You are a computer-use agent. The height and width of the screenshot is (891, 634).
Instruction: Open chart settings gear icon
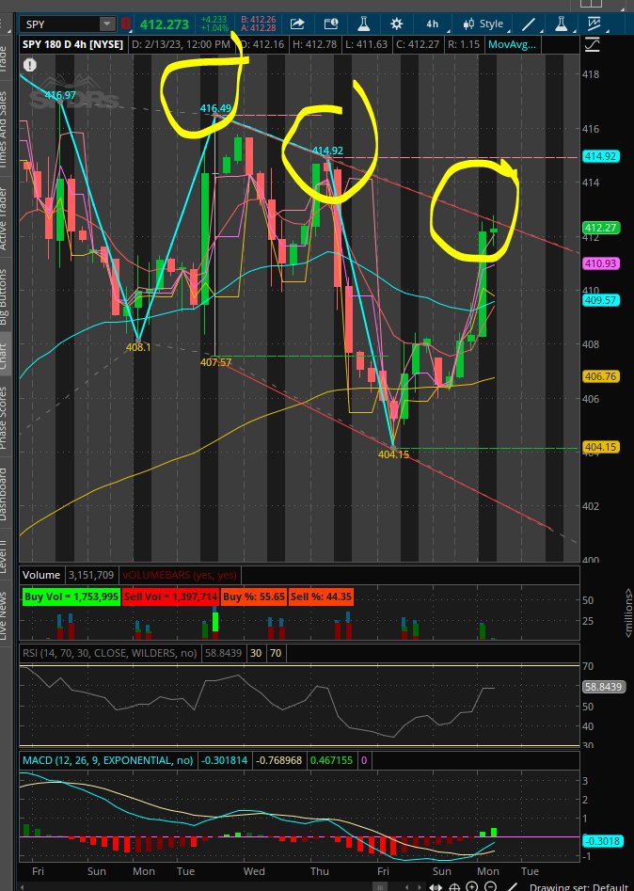point(397,24)
